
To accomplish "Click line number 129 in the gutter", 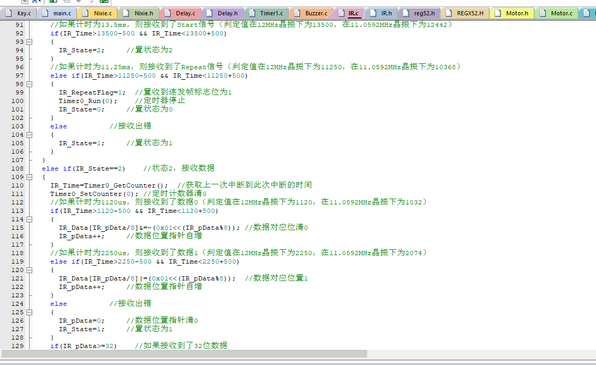I will (x=17, y=346).
